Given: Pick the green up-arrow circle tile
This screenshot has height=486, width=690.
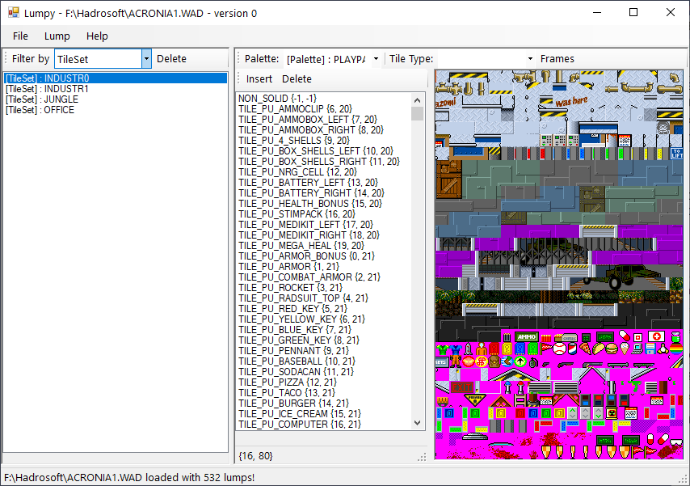Looking at the screenshot, I should pyautogui.click(x=520, y=361).
